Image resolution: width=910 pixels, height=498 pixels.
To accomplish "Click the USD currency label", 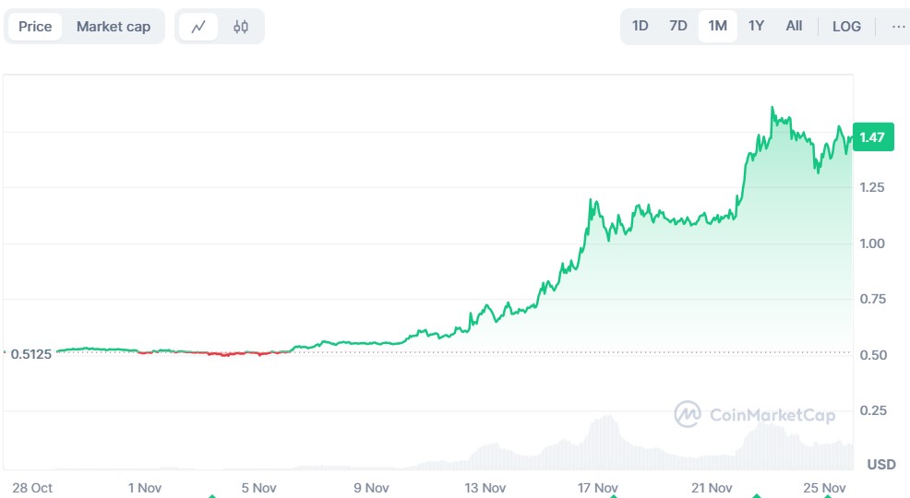I will click(880, 464).
